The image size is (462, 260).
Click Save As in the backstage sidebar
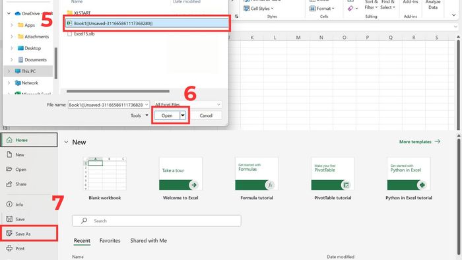click(29, 234)
